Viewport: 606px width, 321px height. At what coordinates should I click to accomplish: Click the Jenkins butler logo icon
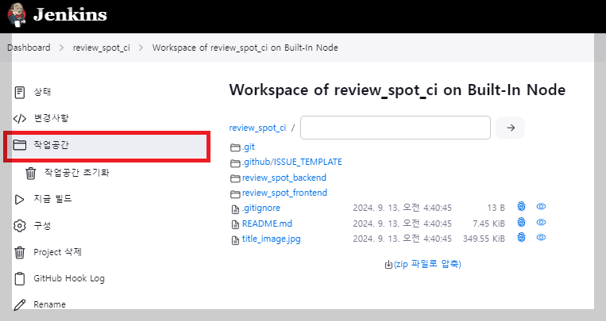click(17, 14)
